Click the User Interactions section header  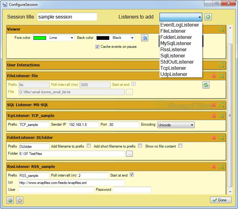116,65
